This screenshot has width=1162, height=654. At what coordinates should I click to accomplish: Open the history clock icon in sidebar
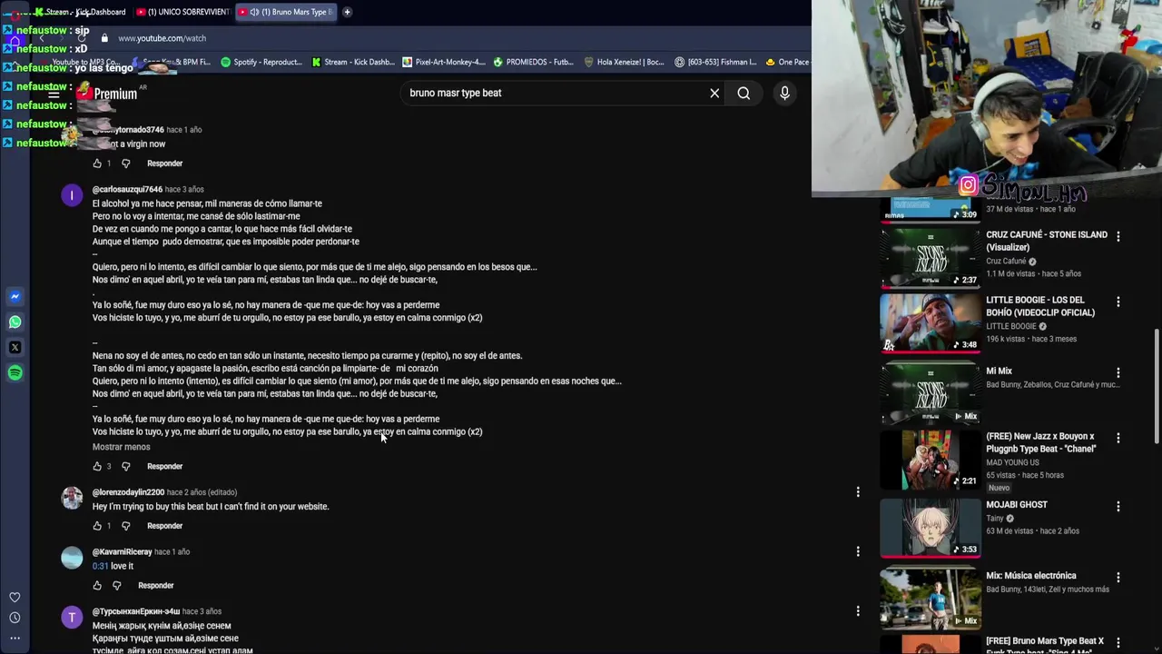click(15, 618)
